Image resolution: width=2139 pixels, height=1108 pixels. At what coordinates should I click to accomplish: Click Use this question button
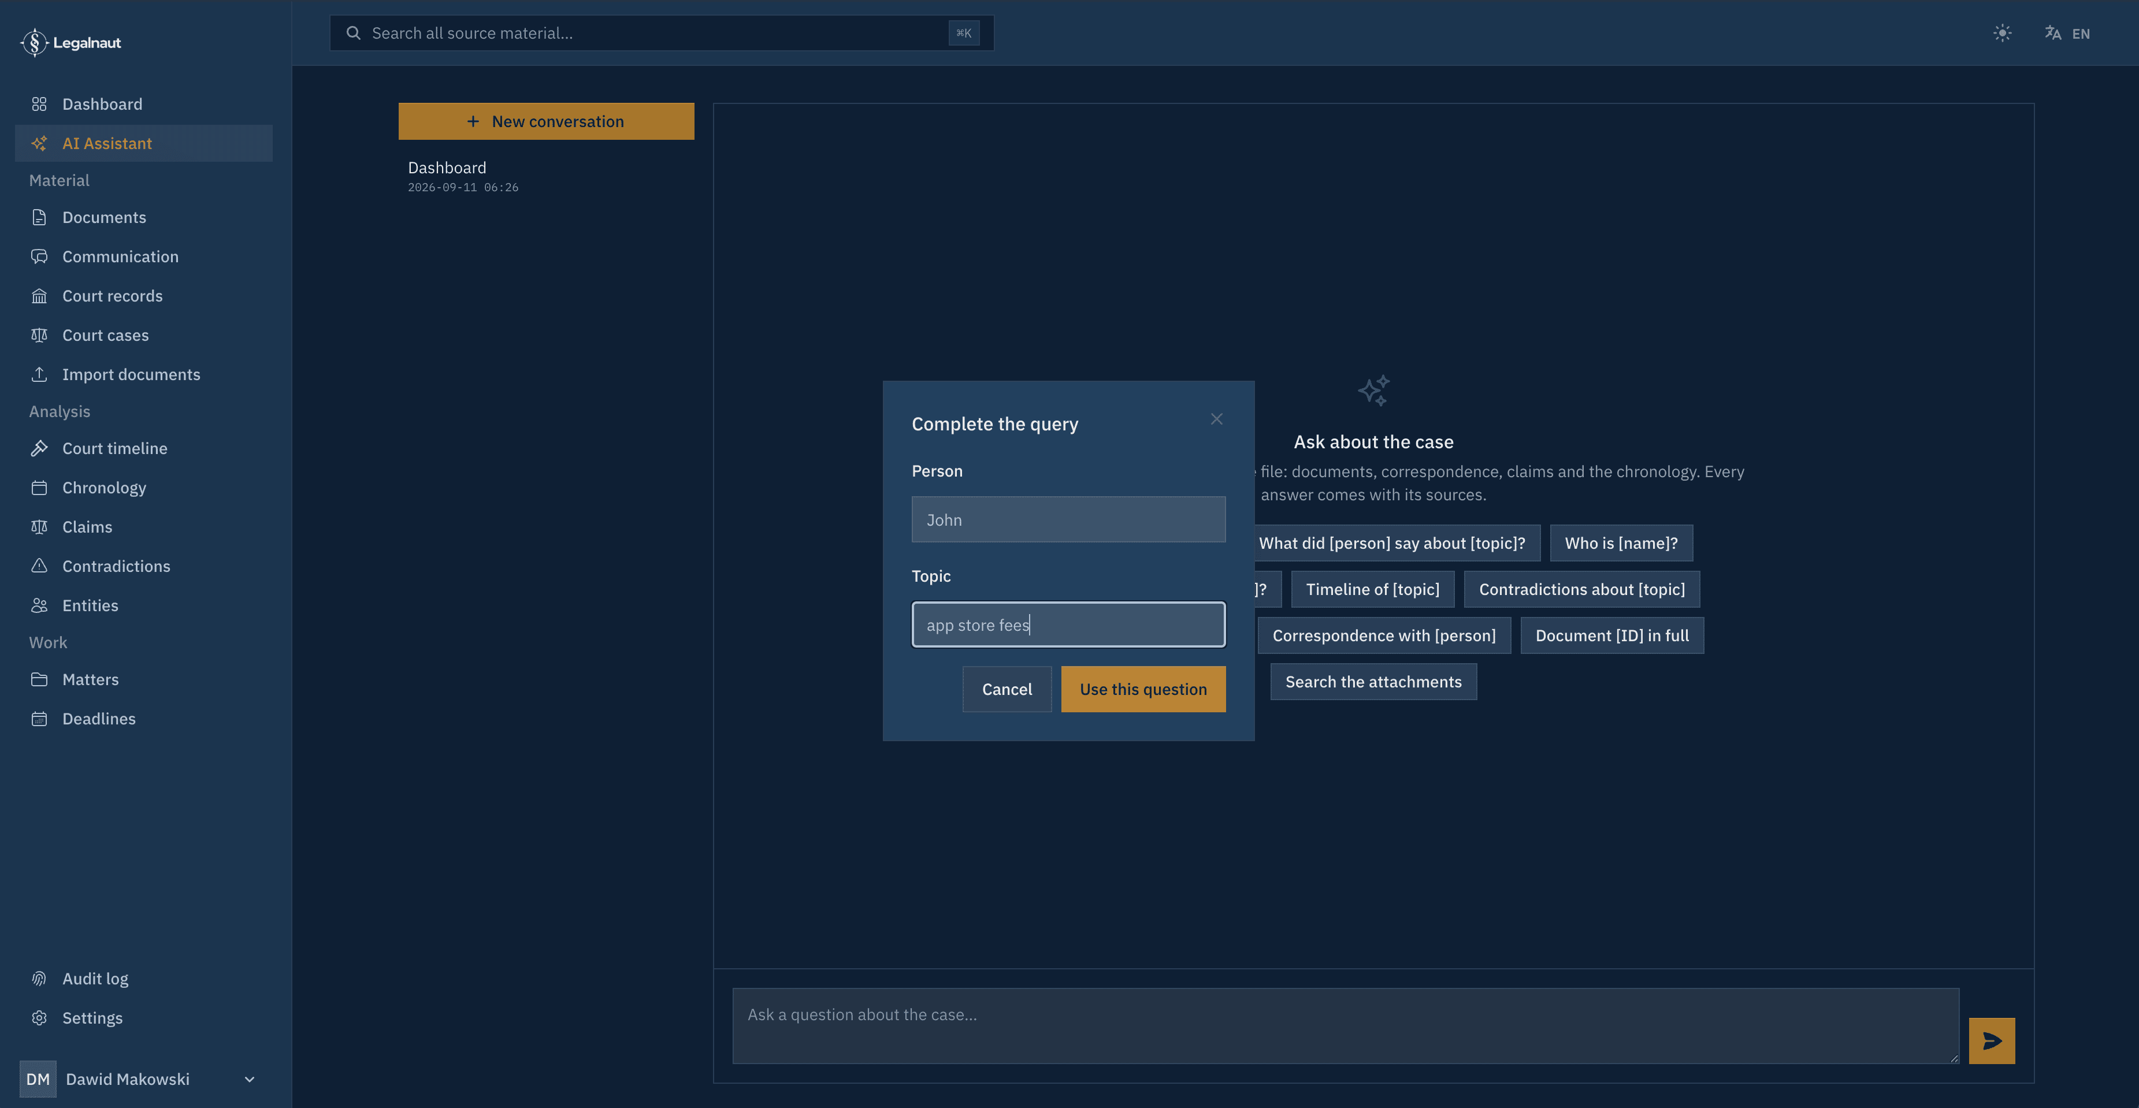click(x=1142, y=689)
